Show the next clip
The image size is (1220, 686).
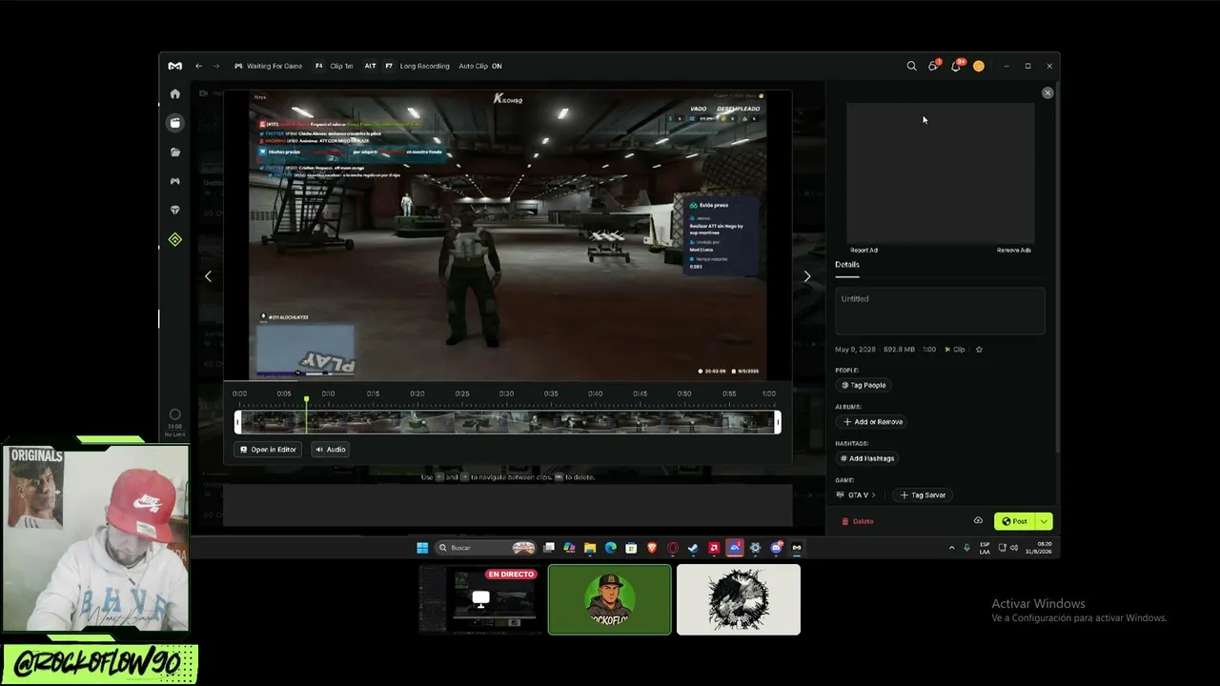coord(807,276)
